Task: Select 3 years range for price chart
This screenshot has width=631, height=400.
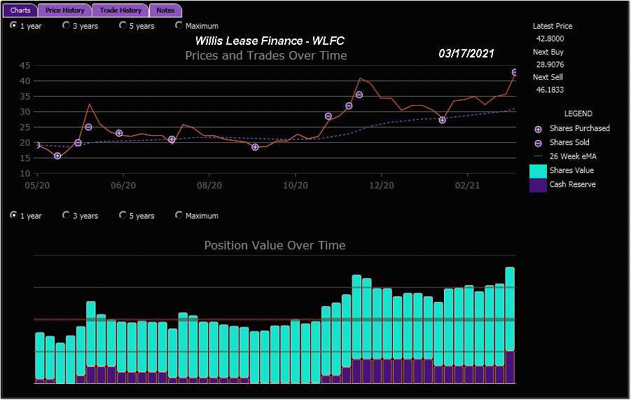Action: pos(67,26)
